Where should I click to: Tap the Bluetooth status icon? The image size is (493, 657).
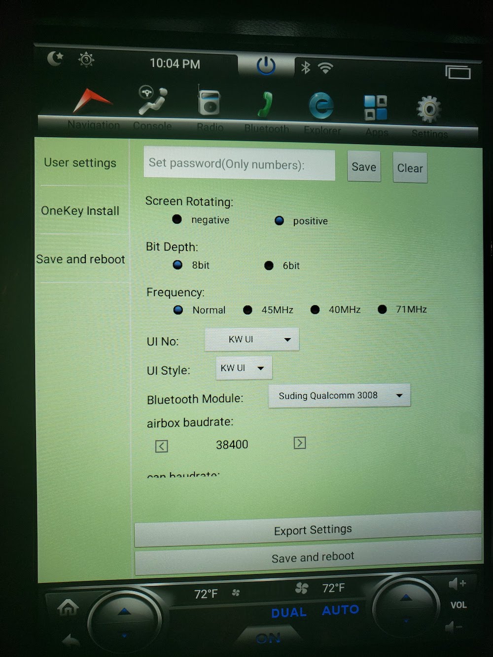coord(306,67)
